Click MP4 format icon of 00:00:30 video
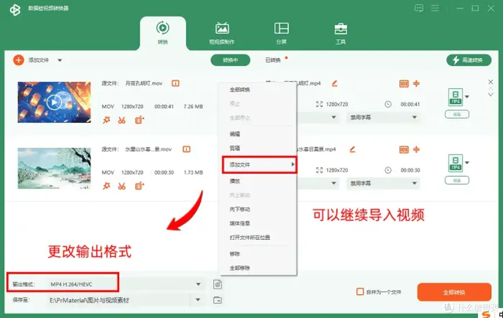 tap(455, 163)
